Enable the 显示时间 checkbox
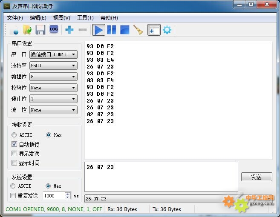Image resolution: width=280 pixels, height=217 pixels. coord(25,163)
